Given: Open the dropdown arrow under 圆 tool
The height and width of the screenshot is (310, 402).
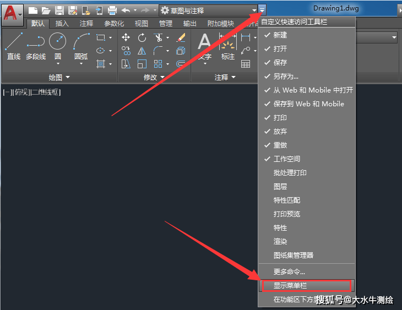Looking at the screenshot, I should point(58,63).
